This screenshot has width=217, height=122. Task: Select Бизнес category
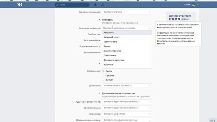point(127,46)
